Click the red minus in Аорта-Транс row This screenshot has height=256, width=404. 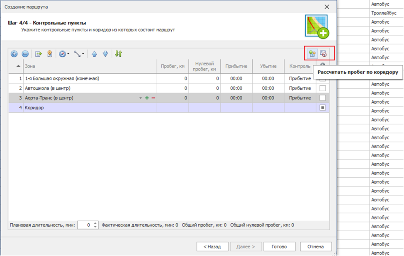[153, 98]
